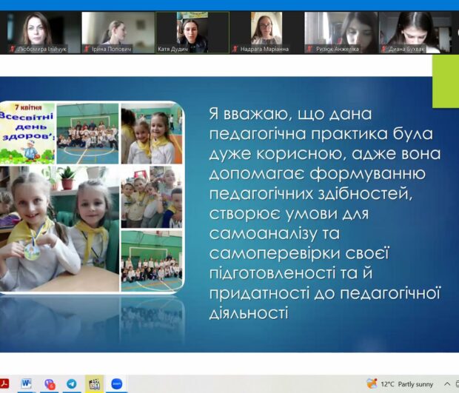Click the muted mic icon beside Ірина Попович
459x393 pixels.
click(87, 49)
